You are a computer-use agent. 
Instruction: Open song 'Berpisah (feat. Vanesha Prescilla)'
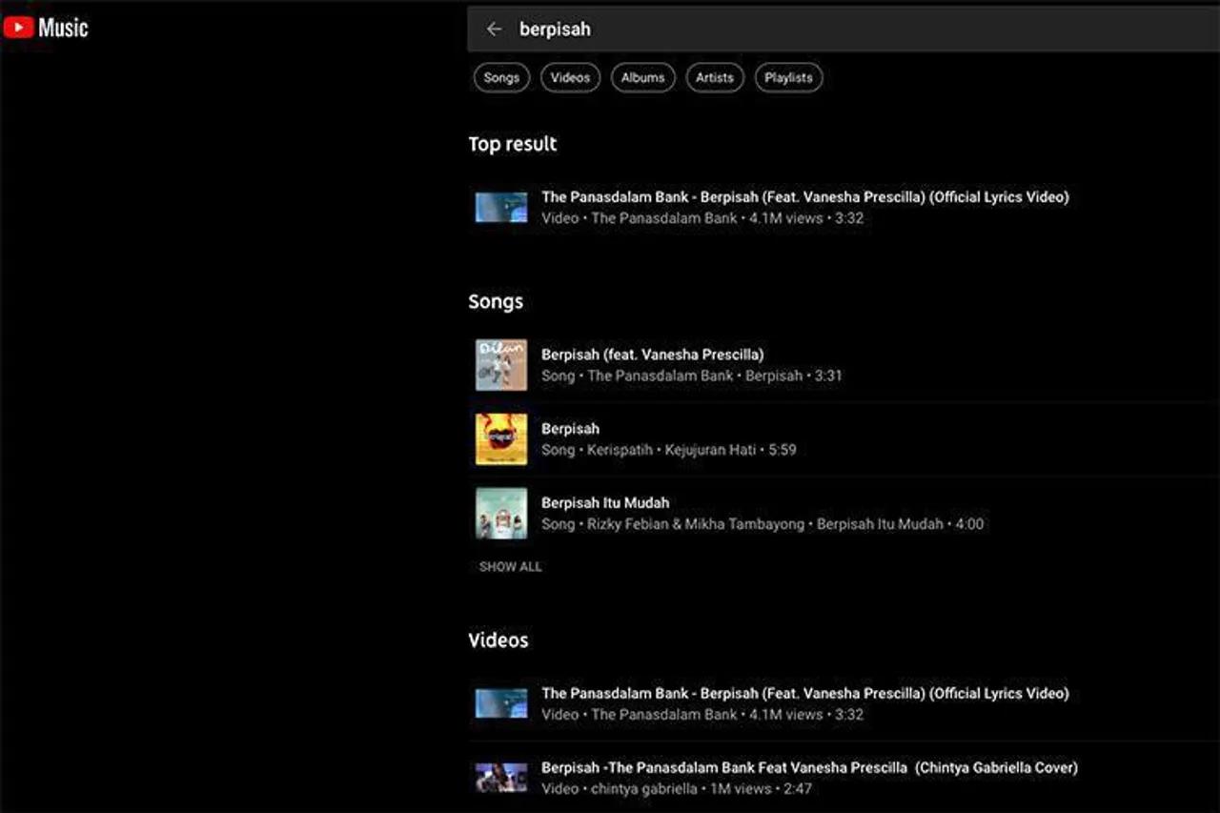(x=653, y=355)
